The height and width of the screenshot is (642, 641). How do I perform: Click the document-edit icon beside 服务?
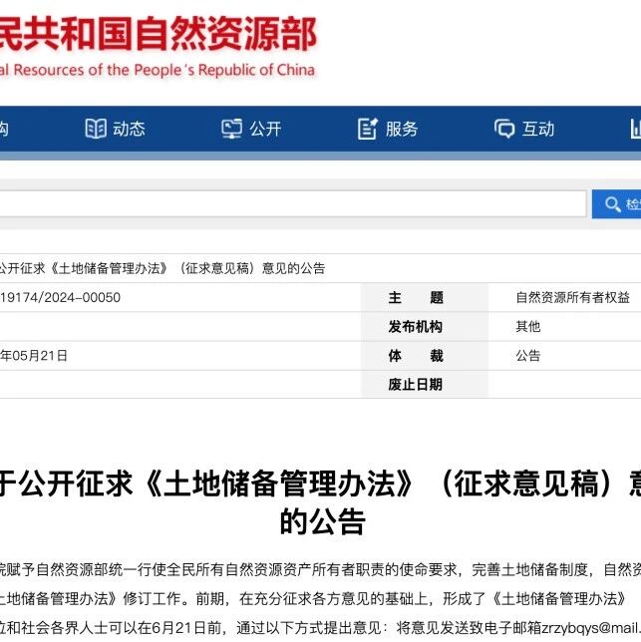367,129
